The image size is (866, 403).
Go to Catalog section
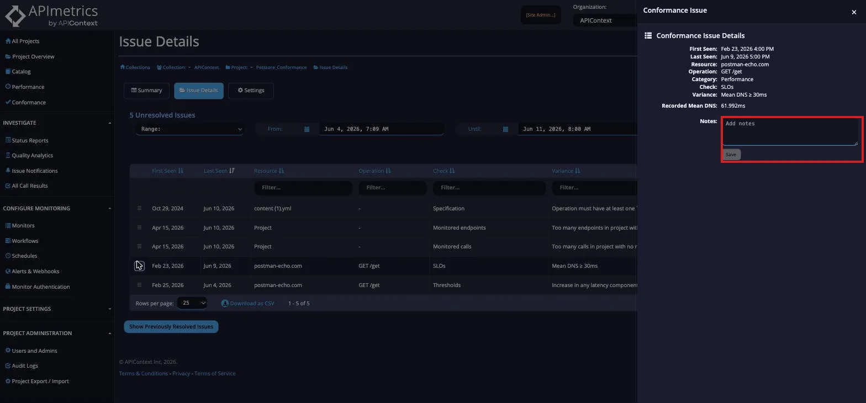[x=18, y=72]
